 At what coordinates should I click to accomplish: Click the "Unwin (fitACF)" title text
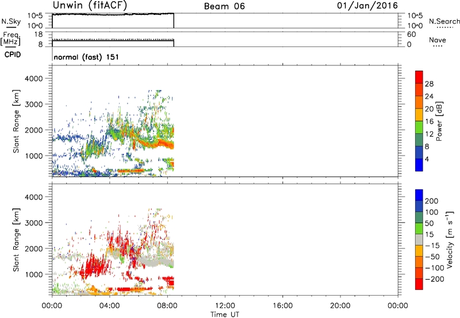90,6
